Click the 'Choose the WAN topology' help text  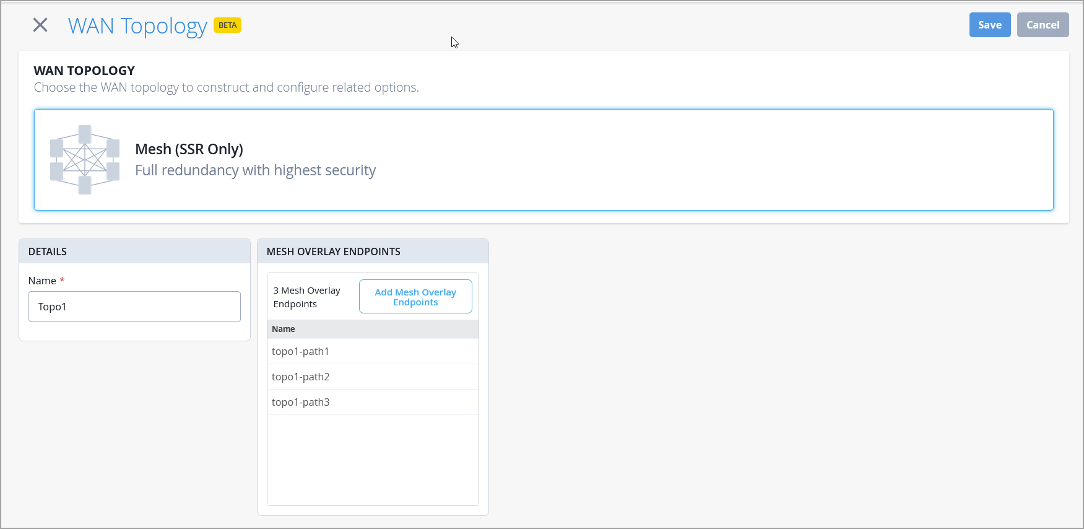pos(226,87)
